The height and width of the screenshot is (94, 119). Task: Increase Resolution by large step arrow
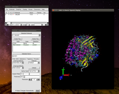[39, 79]
